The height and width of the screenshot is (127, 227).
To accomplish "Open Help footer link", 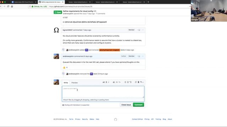I will [x=98, y=119].
